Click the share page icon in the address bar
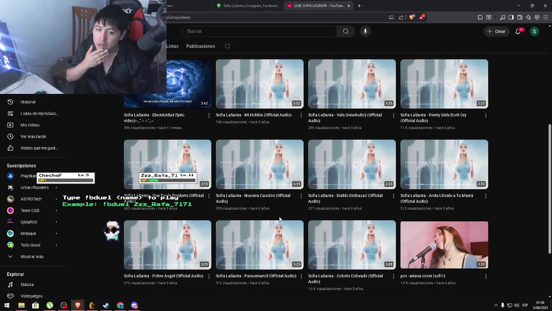This screenshot has height=311, width=552. click(401, 17)
